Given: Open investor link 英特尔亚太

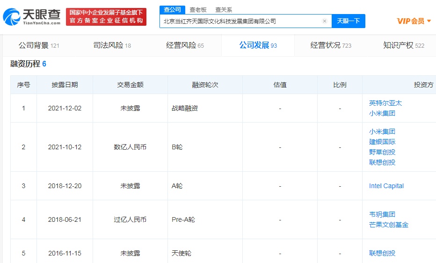Looking at the screenshot, I should point(385,103).
